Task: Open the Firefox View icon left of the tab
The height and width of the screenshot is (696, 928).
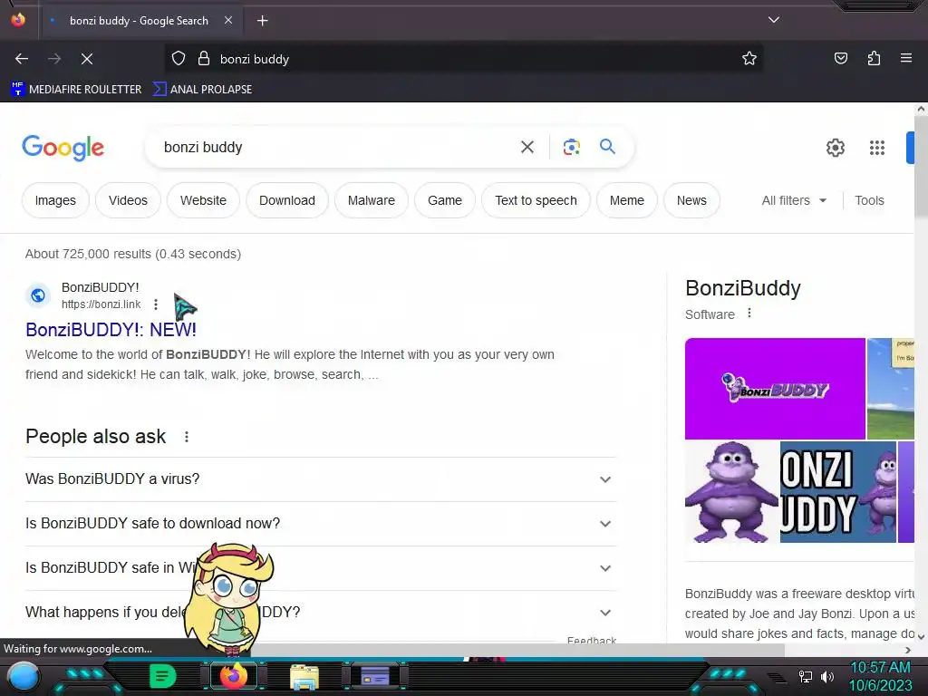Action: click(x=18, y=20)
